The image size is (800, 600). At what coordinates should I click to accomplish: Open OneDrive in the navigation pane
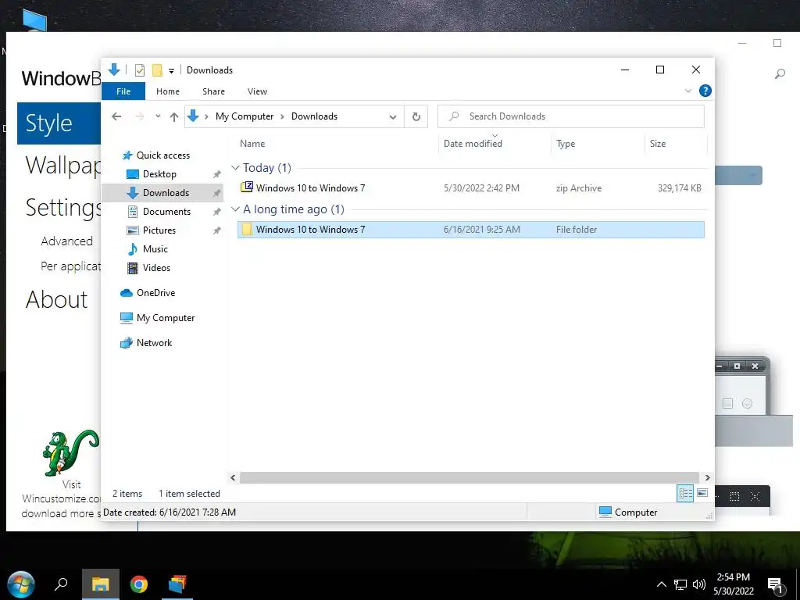click(x=155, y=293)
